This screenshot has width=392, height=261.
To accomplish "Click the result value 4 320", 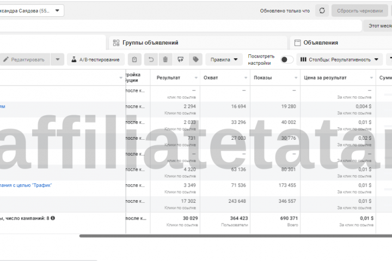I will (x=190, y=169).
